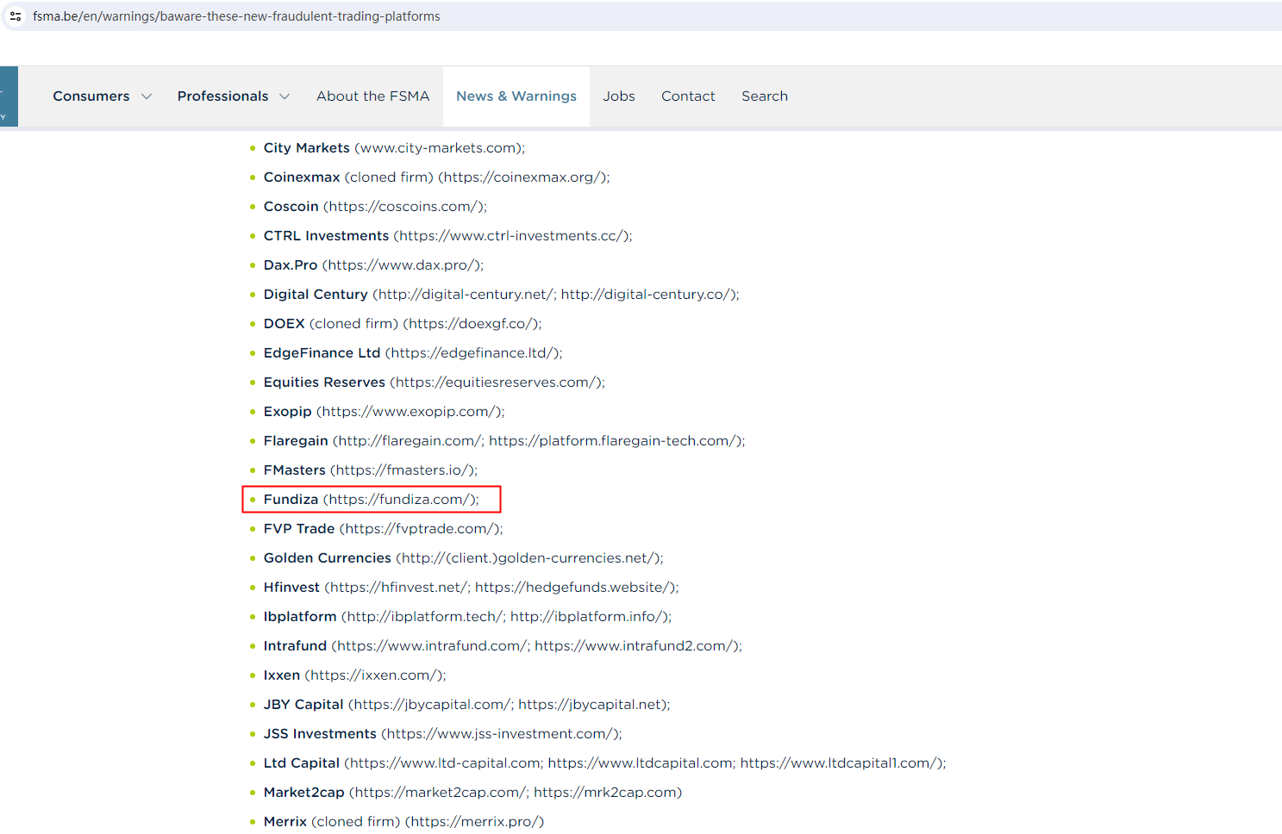Click the CTRL Investments entry
The height and width of the screenshot is (834, 1282).
(x=447, y=236)
